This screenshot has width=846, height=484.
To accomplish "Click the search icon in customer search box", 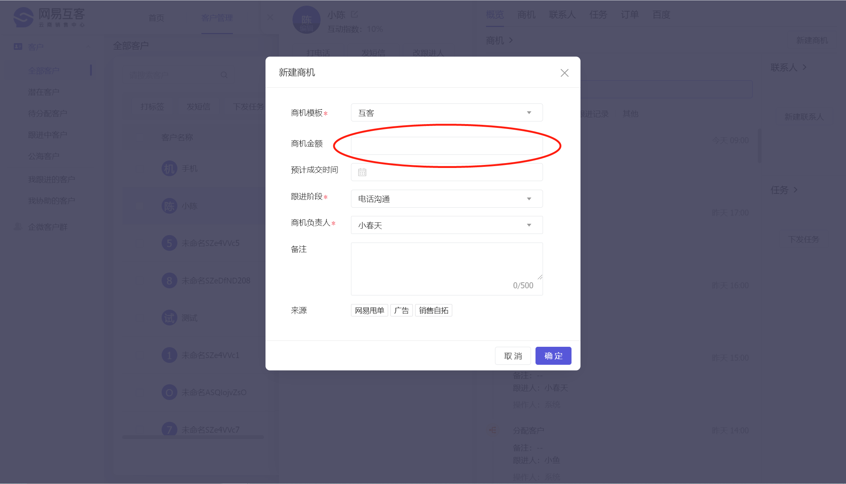I will [224, 75].
